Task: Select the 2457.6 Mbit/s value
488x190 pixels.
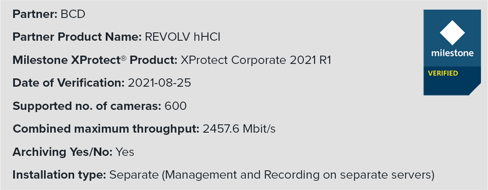Action: (239, 129)
